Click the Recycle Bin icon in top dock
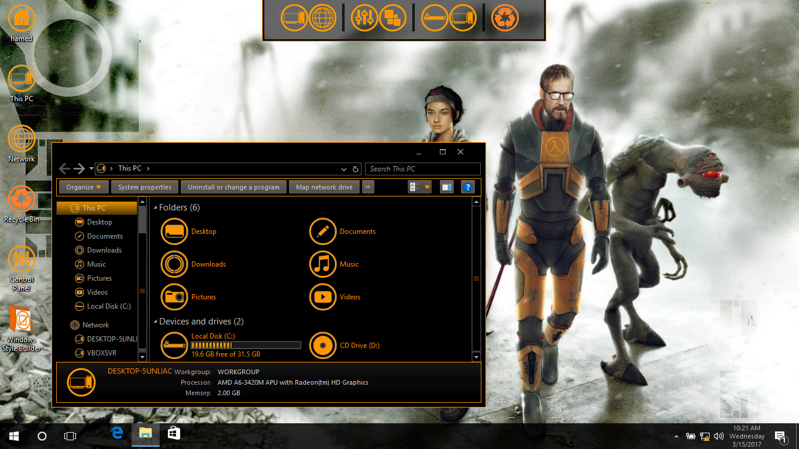The height and width of the screenshot is (449, 799). pyautogui.click(x=504, y=18)
